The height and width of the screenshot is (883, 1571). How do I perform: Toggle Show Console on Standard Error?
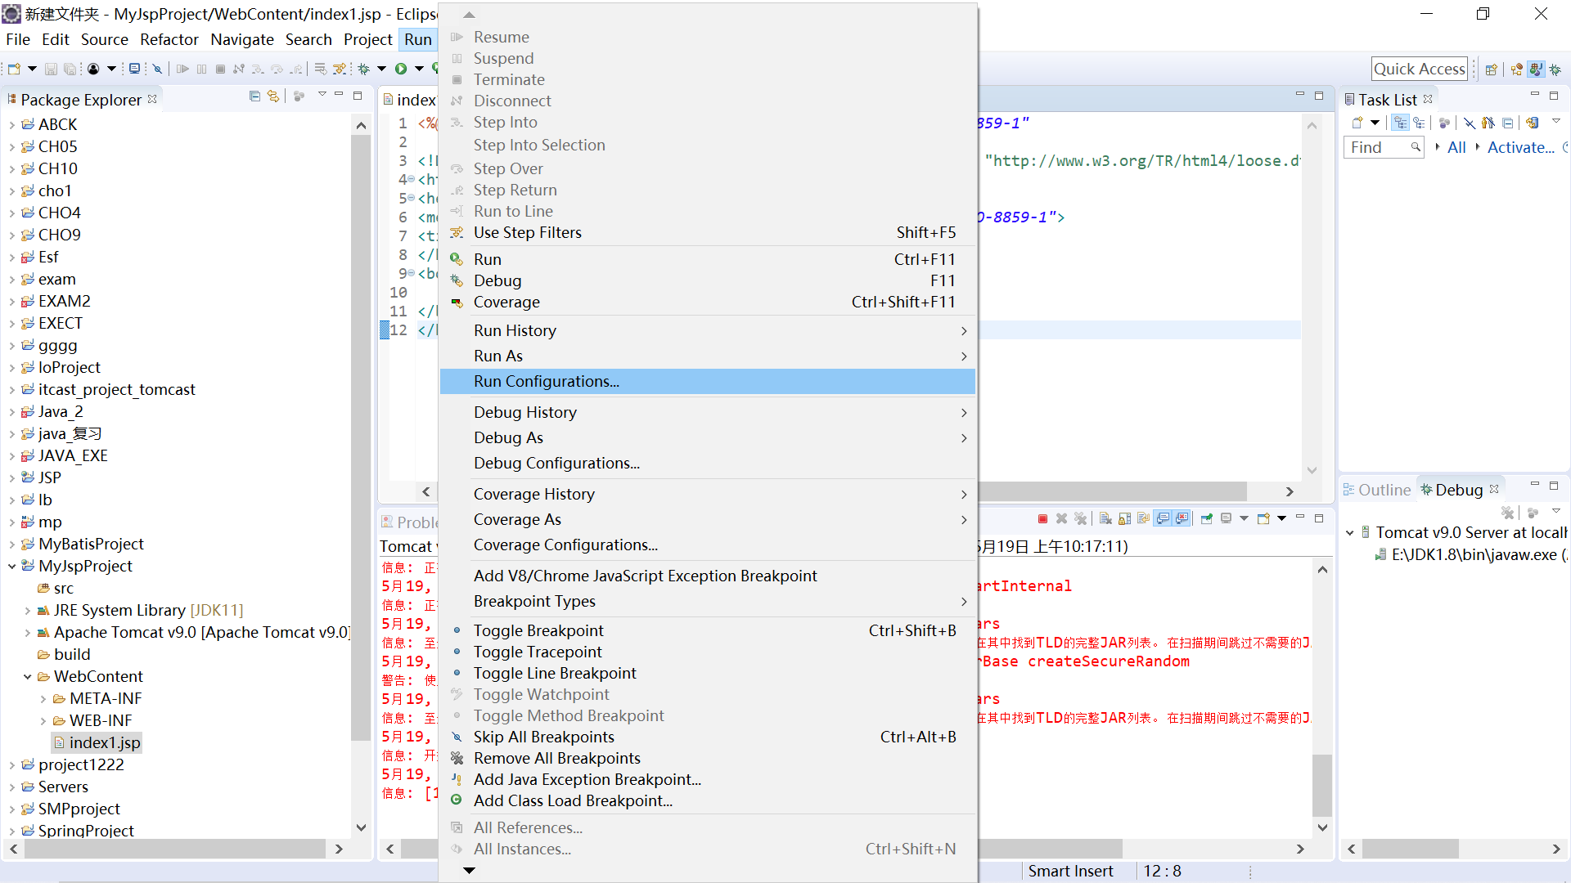1182,518
